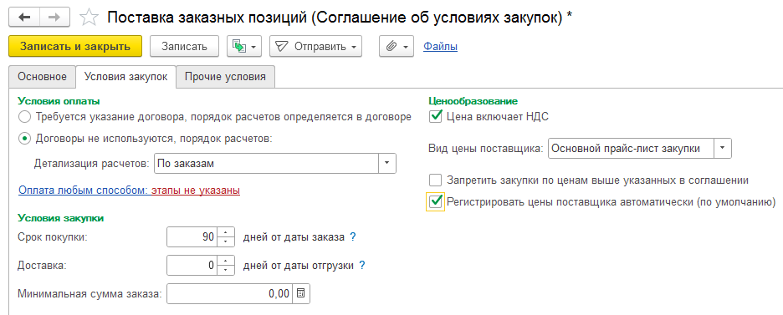The height and width of the screenshot is (315, 783).
Task: Uncheck Цена включает НДС checkbox
Action: 436,116
